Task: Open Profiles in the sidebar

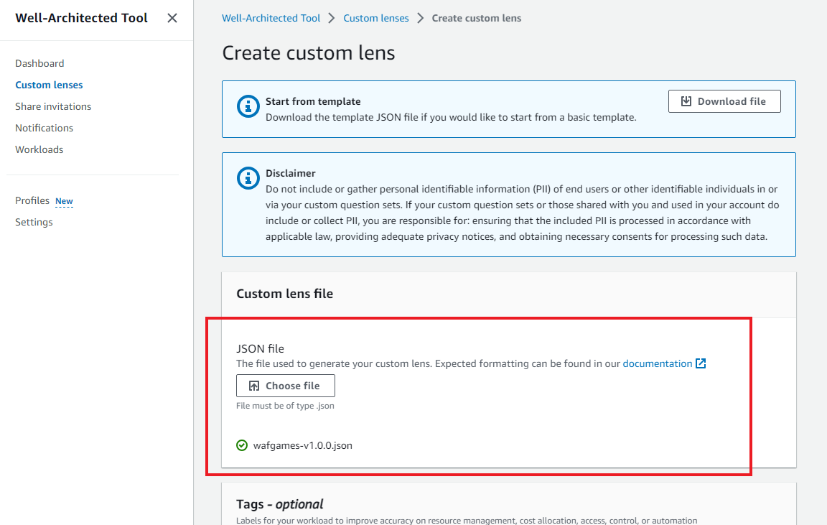Action: click(32, 200)
